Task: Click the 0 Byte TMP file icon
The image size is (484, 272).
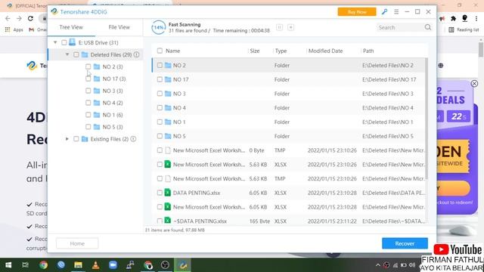Action: 168,150
